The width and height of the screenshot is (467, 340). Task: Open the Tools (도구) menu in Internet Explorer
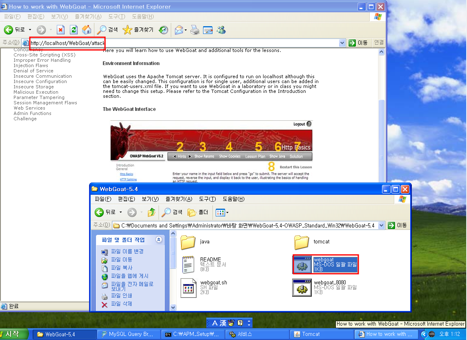(x=116, y=16)
